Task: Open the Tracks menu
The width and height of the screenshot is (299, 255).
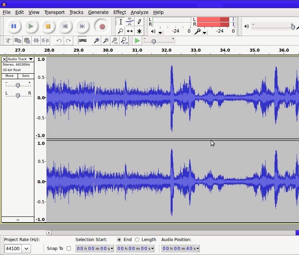Action: 76,12
